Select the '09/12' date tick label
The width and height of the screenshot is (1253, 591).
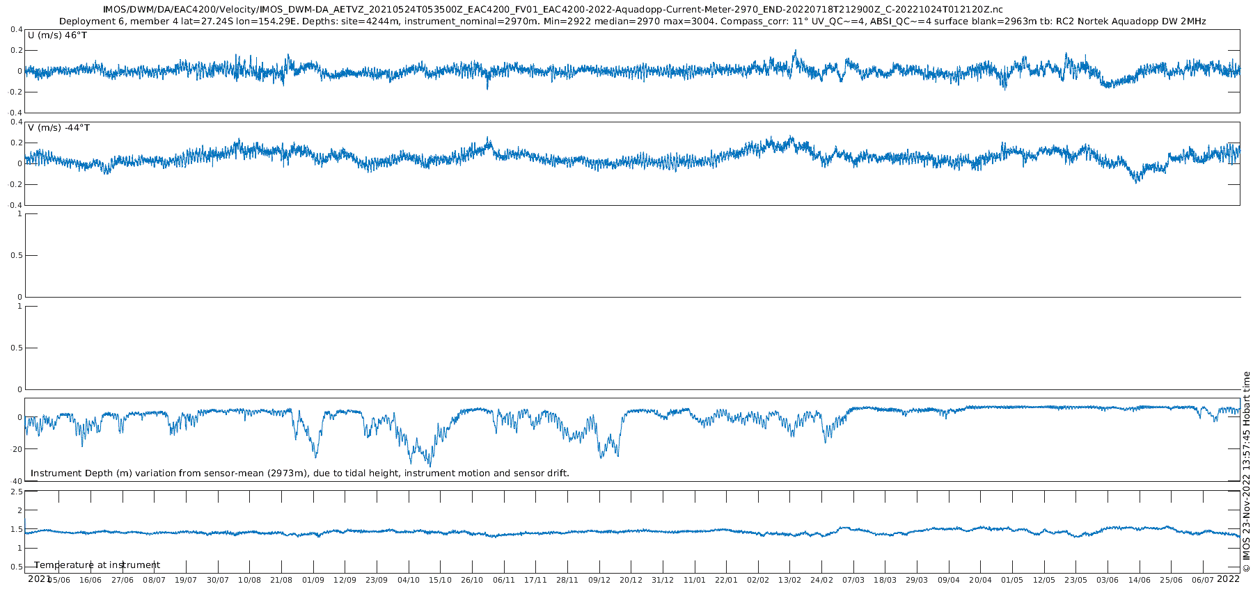599,580
